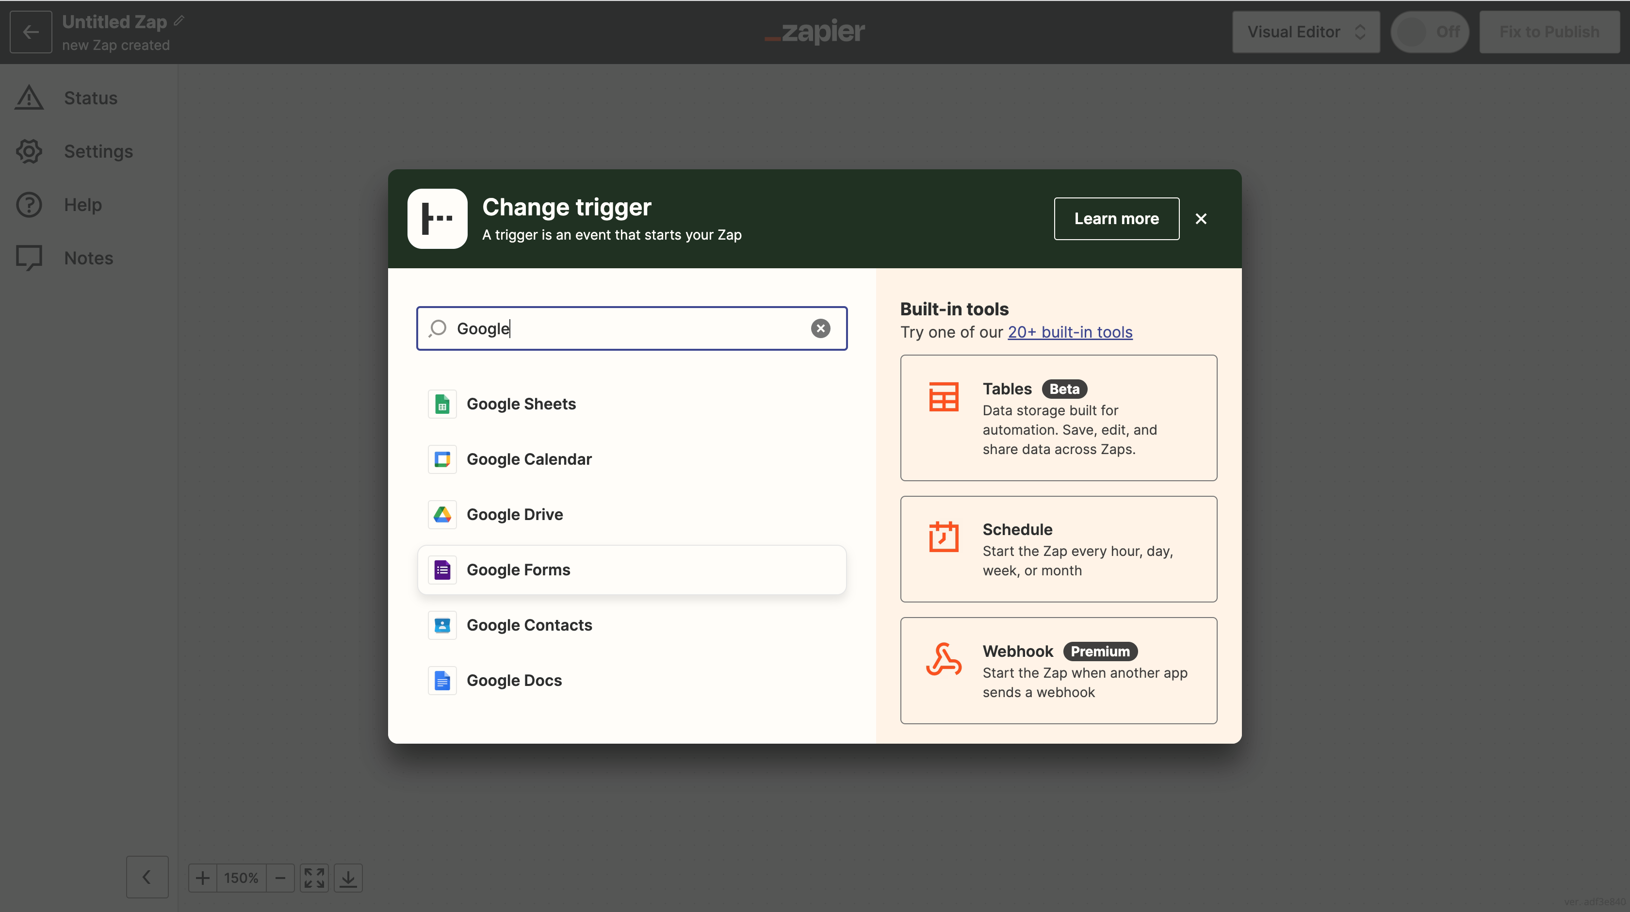This screenshot has height=912, width=1630.
Task: Choose Google Sheets from results
Action: coord(632,404)
